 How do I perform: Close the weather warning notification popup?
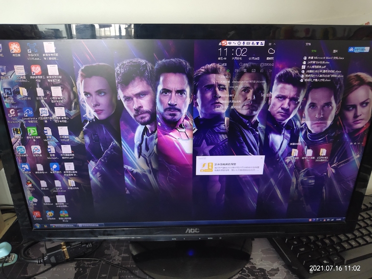pyautogui.click(x=261, y=158)
